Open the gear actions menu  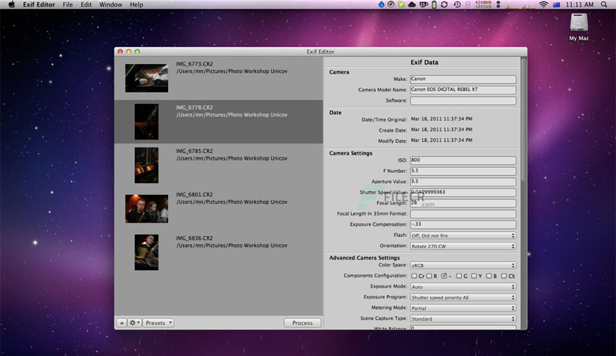(134, 323)
